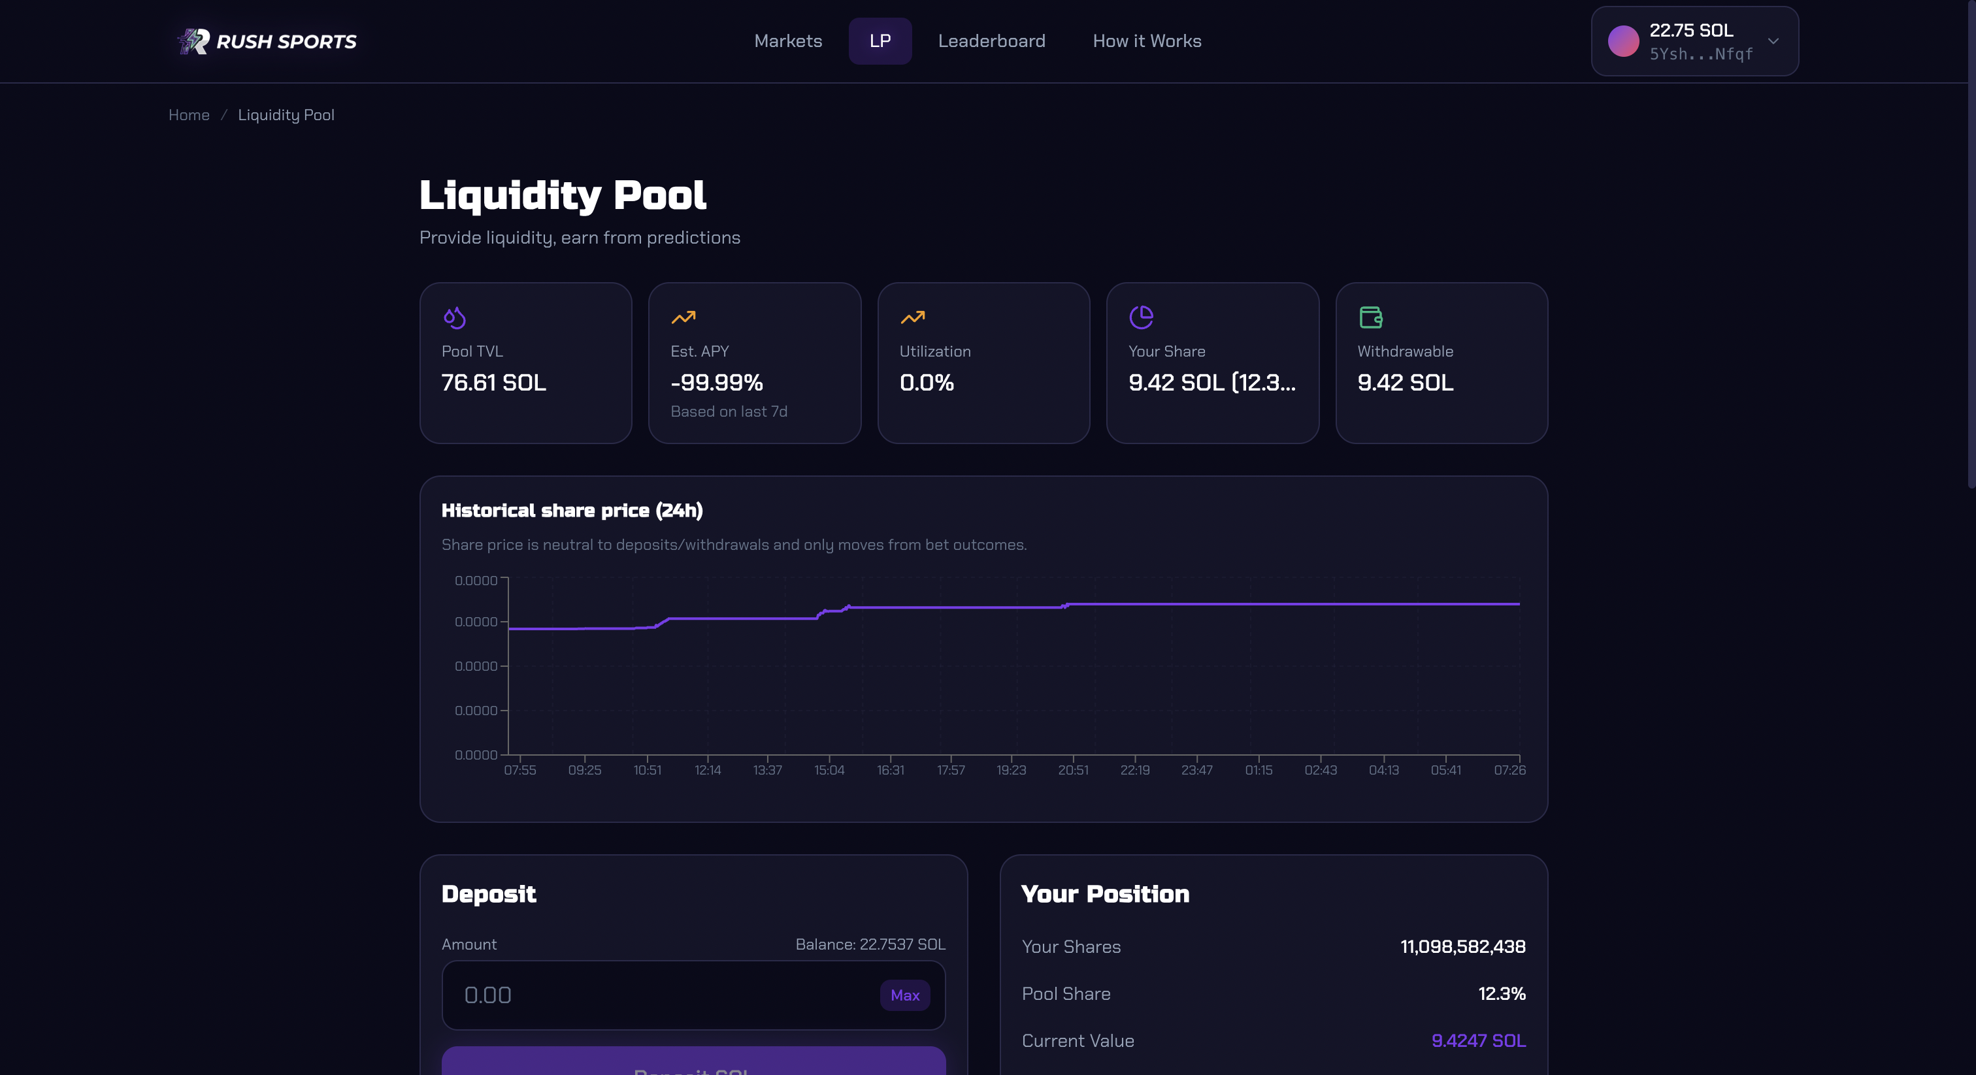The width and height of the screenshot is (1976, 1075).
Task: Click the Rush Sports logo icon
Action: [193, 40]
